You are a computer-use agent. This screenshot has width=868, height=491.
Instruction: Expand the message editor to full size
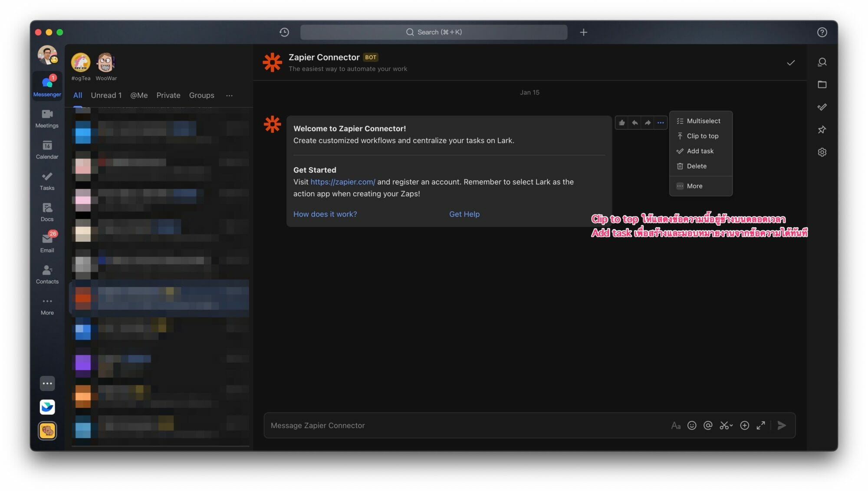click(x=761, y=426)
